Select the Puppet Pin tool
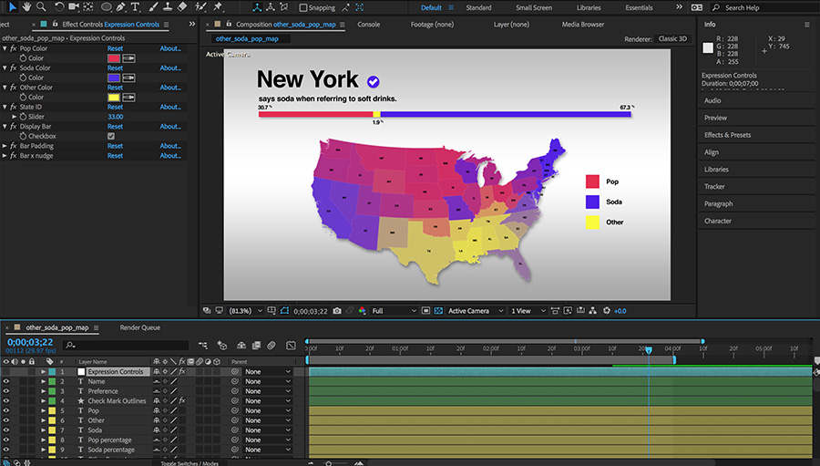The image size is (820, 466). 218,6
